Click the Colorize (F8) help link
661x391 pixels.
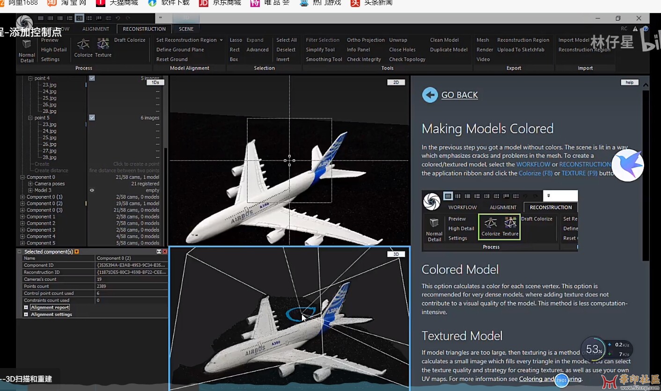click(536, 173)
